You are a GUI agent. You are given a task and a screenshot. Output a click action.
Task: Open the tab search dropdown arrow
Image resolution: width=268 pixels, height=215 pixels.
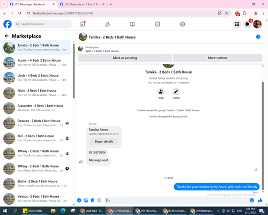pos(4,4)
